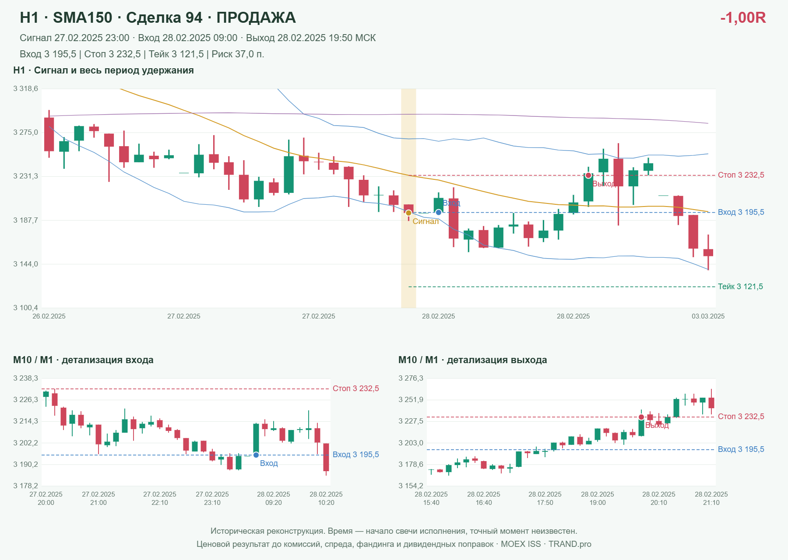This screenshot has width=788, height=560.
Task: Click the 3 276,3 axis value in exit chart
Action: pyautogui.click(x=411, y=378)
